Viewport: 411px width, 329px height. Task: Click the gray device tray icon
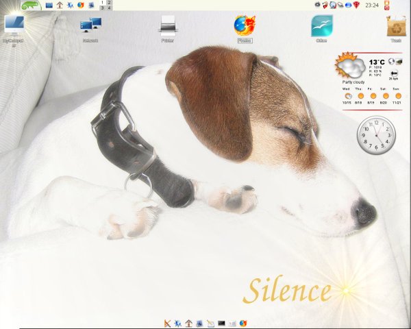click(x=340, y=5)
